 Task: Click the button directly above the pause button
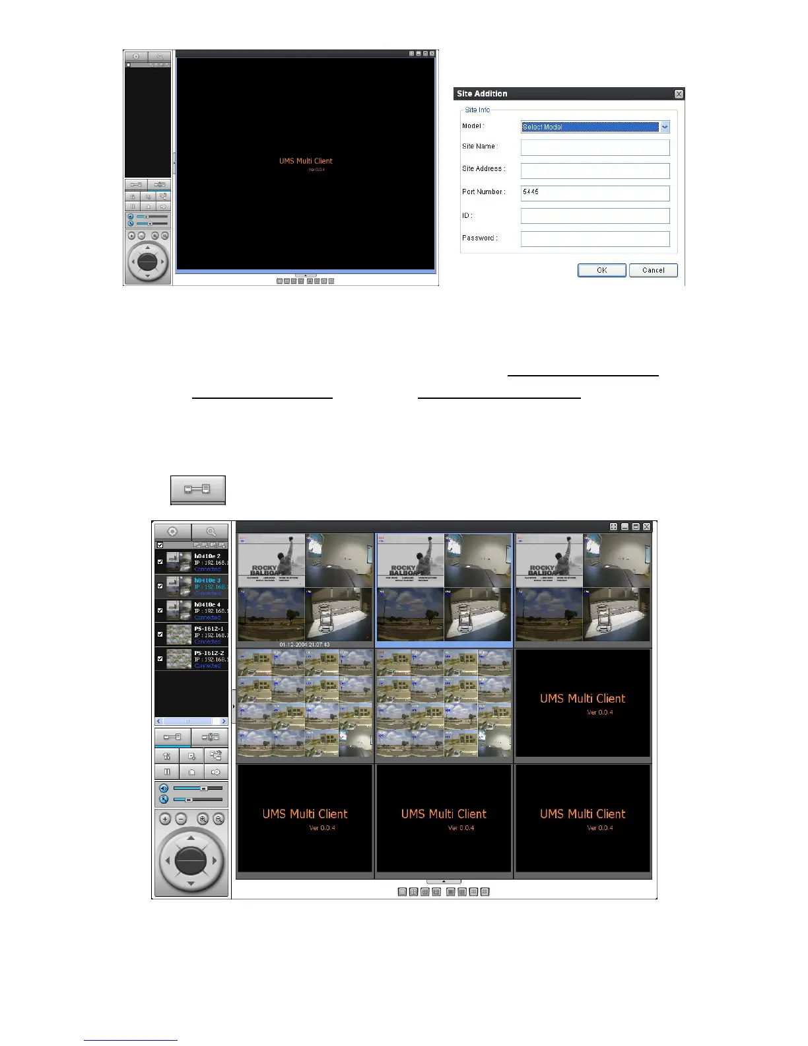click(167, 755)
